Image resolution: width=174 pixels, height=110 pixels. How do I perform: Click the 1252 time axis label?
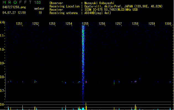35,24
